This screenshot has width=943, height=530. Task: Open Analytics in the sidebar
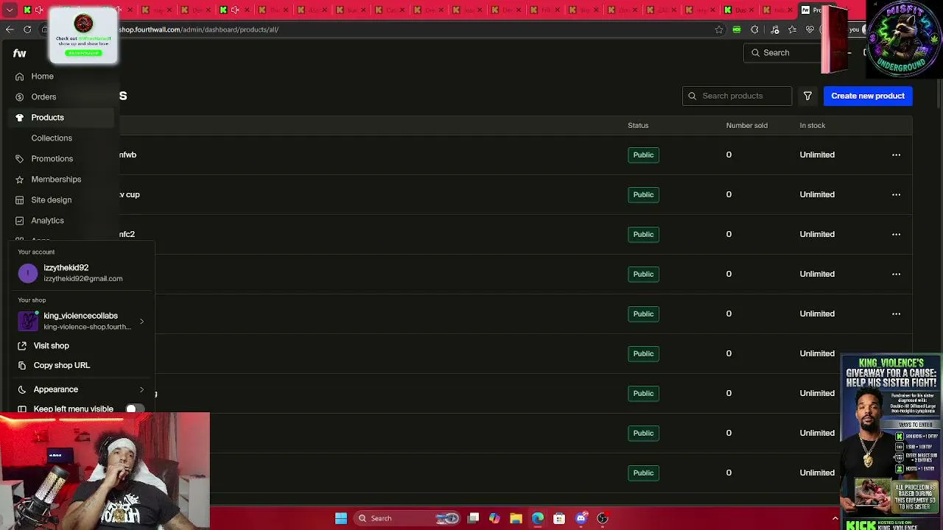[x=48, y=221]
